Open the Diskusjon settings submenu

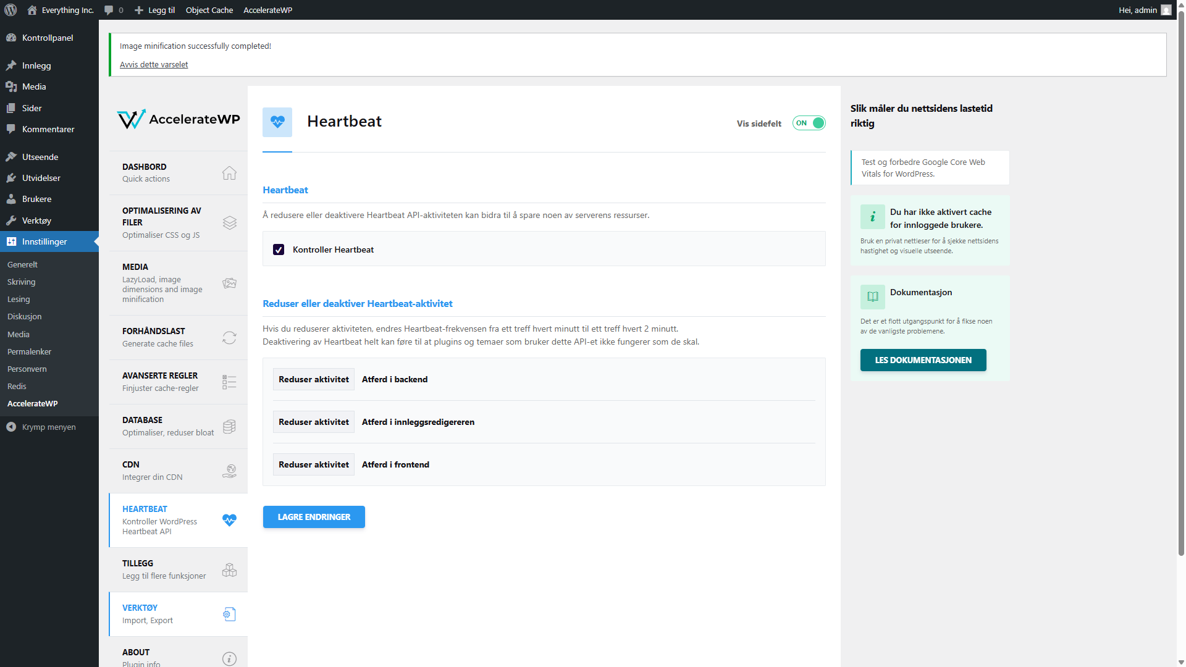point(24,316)
